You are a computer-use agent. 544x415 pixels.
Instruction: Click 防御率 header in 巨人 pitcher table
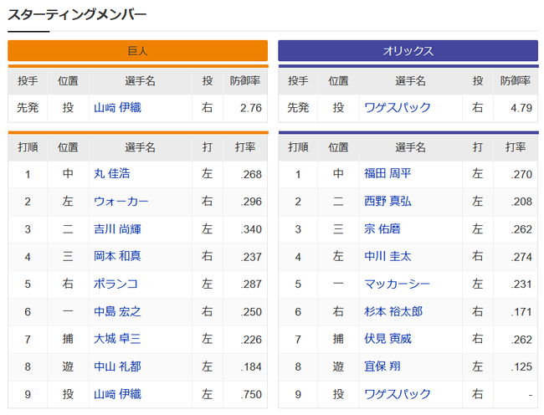pyautogui.click(x=245, y=81)
